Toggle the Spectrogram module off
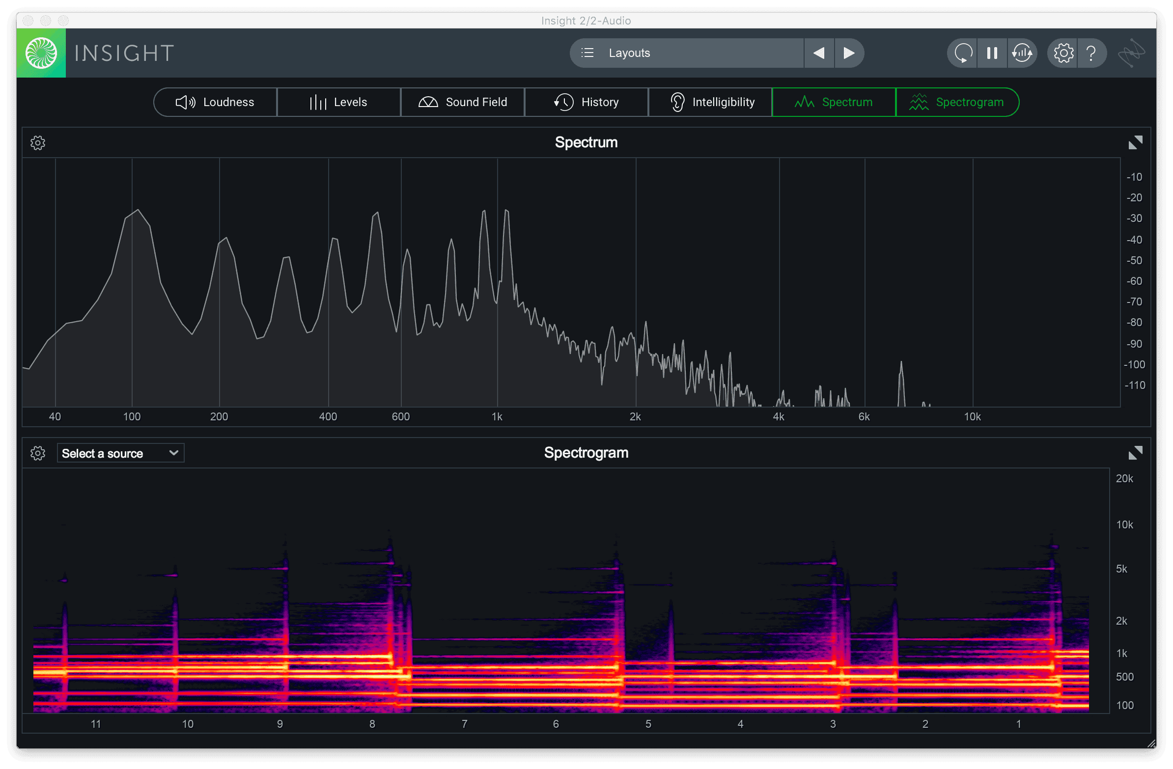Image resolution: width=1173 pixels, height=769 pixels. point(957,102)
